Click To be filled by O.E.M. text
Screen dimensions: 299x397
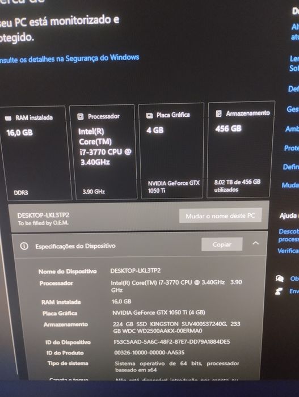click(43, 223)
